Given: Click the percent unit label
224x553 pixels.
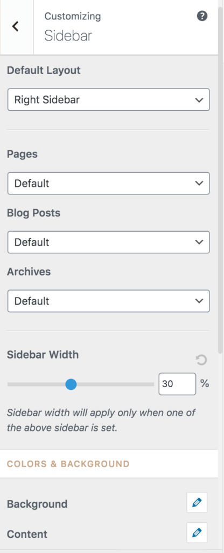Looking at the screenshot, I should [x=205, y=383].
